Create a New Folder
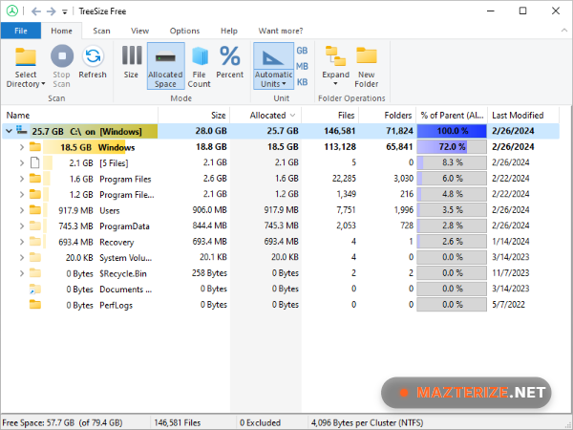 (x=366, y=67)
